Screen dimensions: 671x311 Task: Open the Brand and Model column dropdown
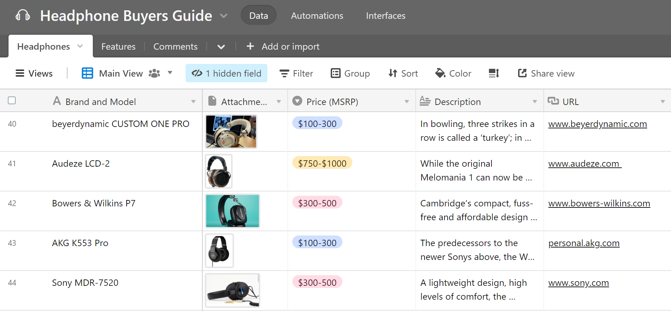click(x=193, y=101)
